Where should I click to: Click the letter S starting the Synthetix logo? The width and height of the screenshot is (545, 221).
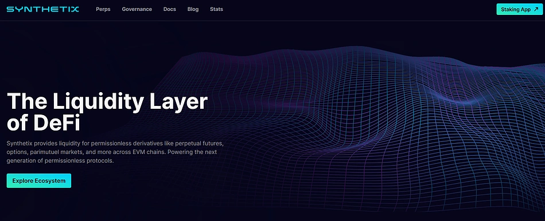coord(11,9)
